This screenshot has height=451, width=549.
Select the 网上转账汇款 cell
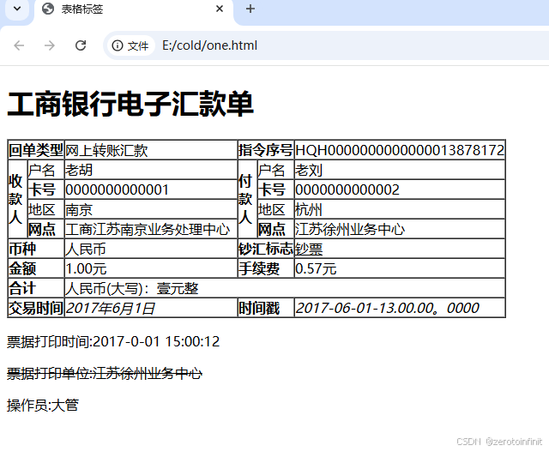(x=151, y=150)
